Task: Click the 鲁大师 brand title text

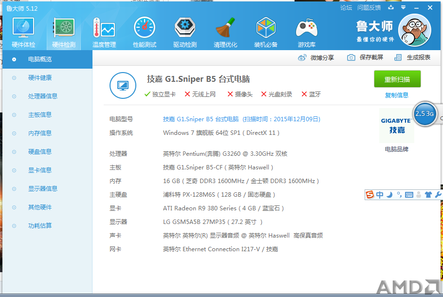Action: pos(374,26)
